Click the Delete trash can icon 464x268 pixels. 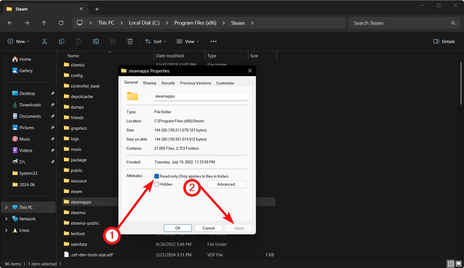point(130,42)
